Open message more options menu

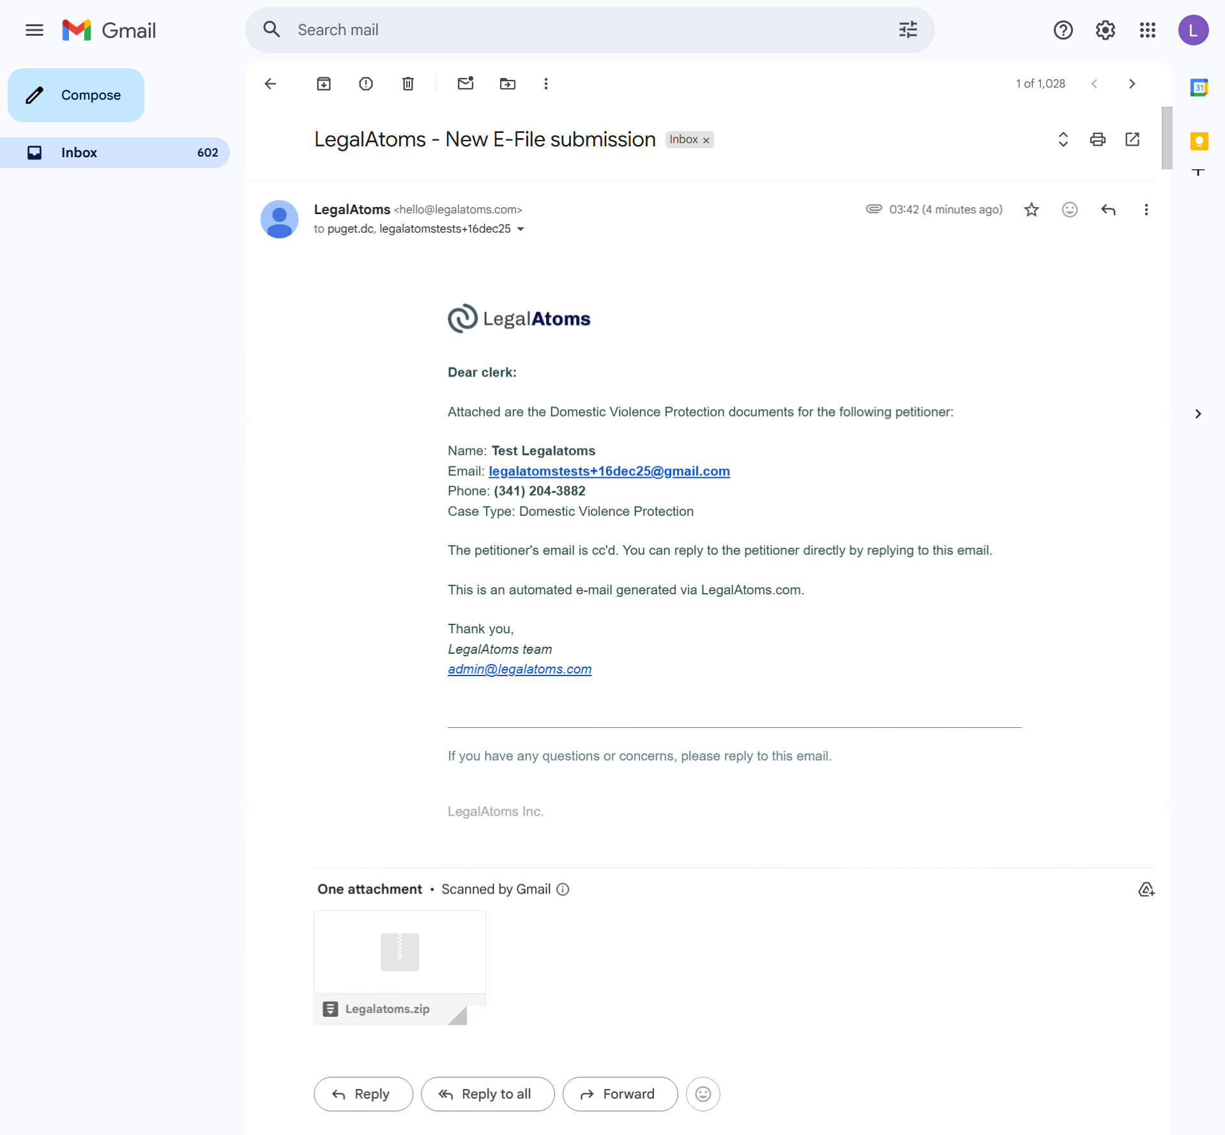tap(1146, 210)
